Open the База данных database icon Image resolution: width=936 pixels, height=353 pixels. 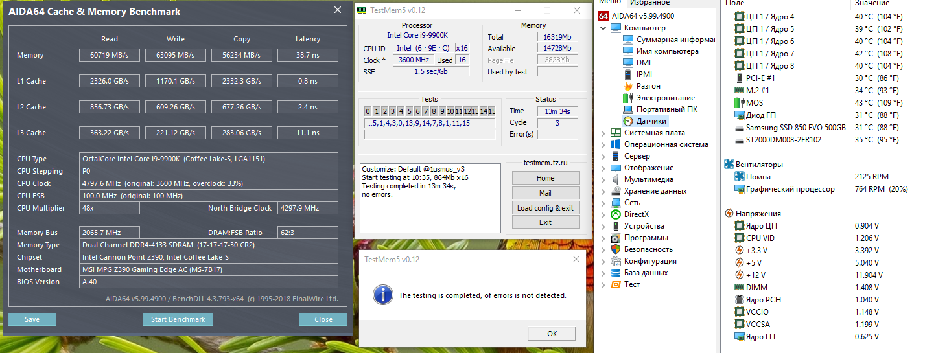pos(616,273)
